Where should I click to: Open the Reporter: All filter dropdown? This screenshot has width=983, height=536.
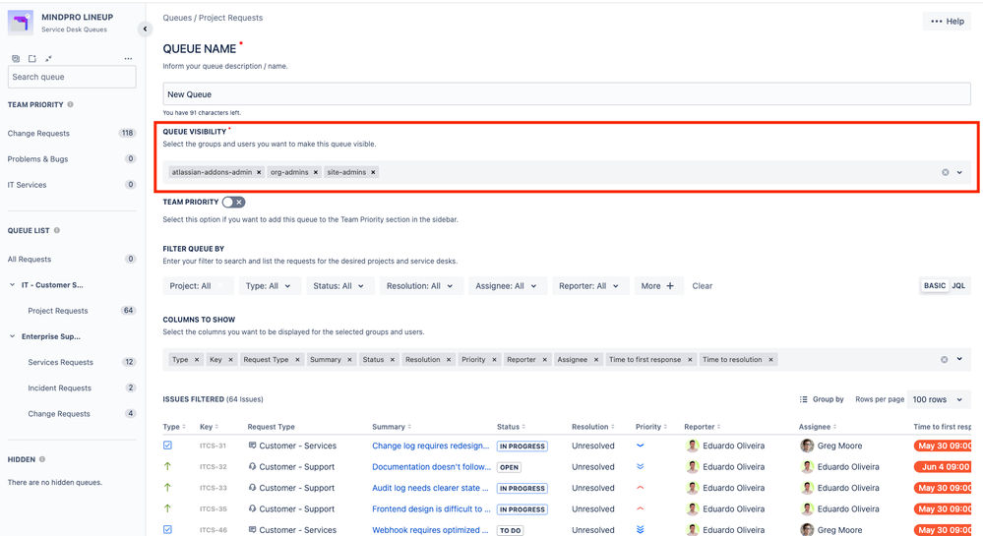tap(590, 286)
